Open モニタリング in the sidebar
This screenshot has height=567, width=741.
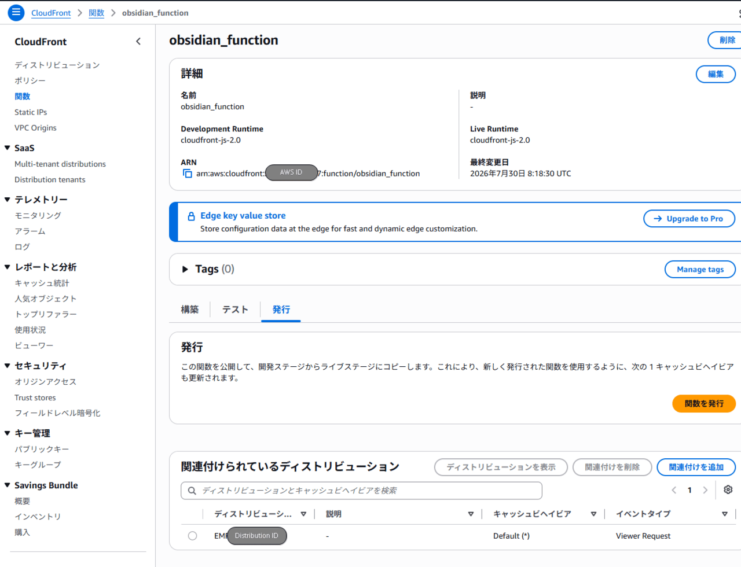38,215
